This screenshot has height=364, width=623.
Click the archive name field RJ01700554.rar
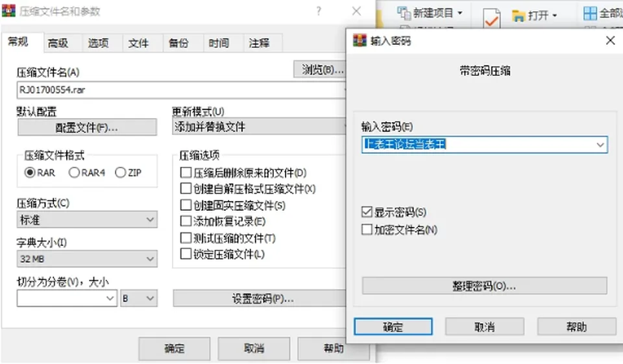tap(182, 90)
